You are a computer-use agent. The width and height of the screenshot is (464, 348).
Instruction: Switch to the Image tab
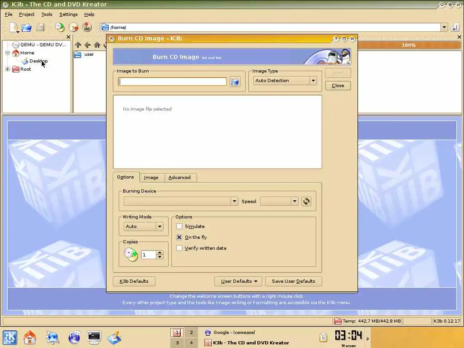pos(151,178)
